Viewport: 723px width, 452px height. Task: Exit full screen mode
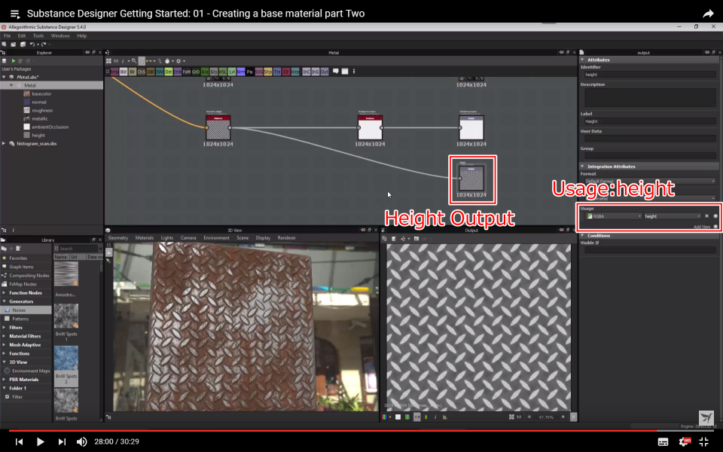tap(704, 442)
